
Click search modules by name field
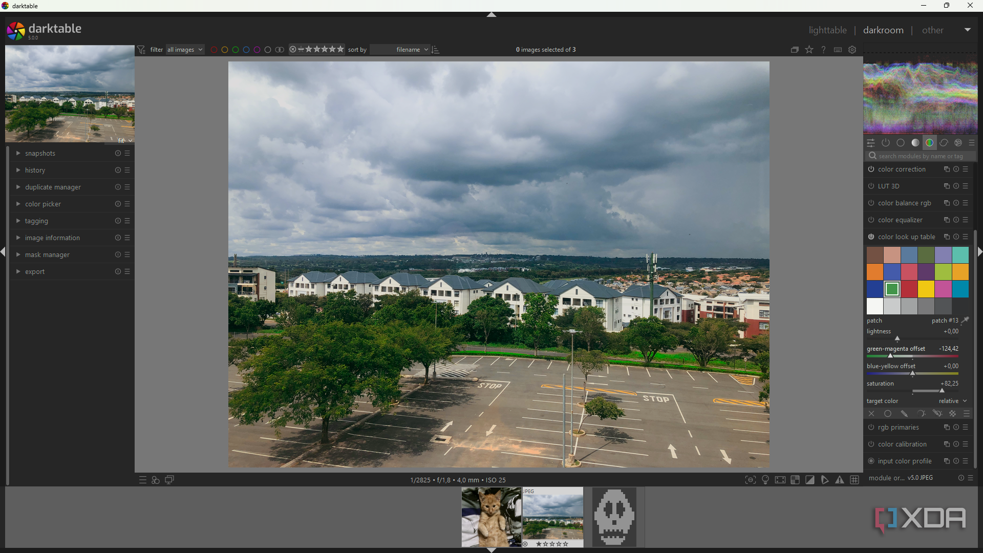(x=921, y=156)
